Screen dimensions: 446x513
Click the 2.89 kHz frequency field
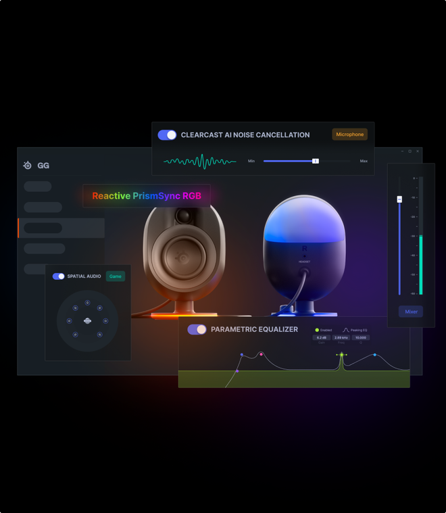click(341, 338)
